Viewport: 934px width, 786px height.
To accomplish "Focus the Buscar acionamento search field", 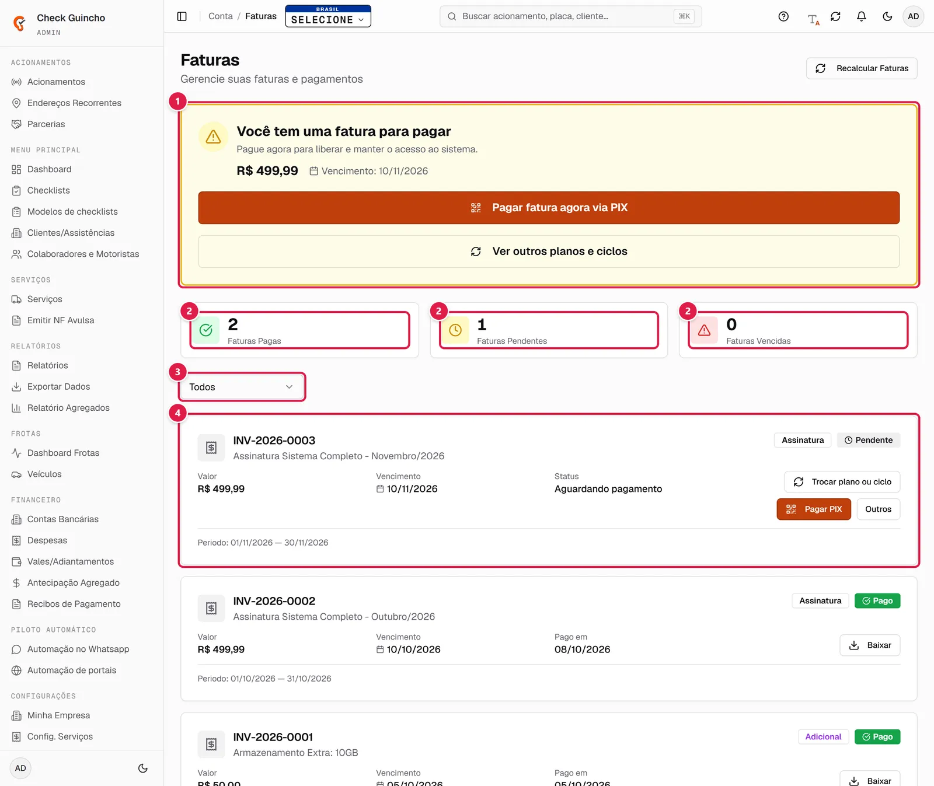I will 570,16.
